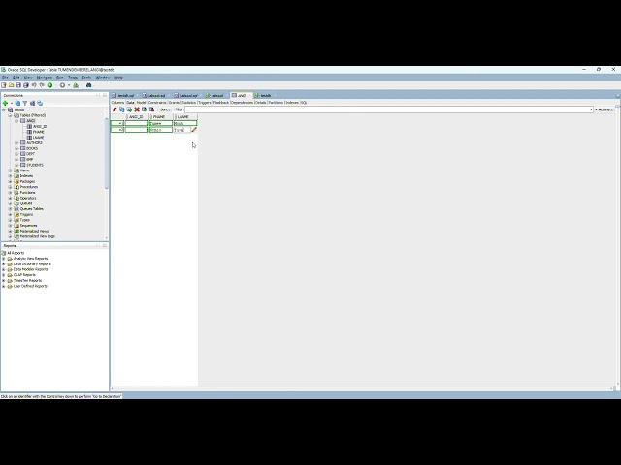The height and width of the screenshot is (465, 621).
Task: Open the File menu
Action: 5,77
